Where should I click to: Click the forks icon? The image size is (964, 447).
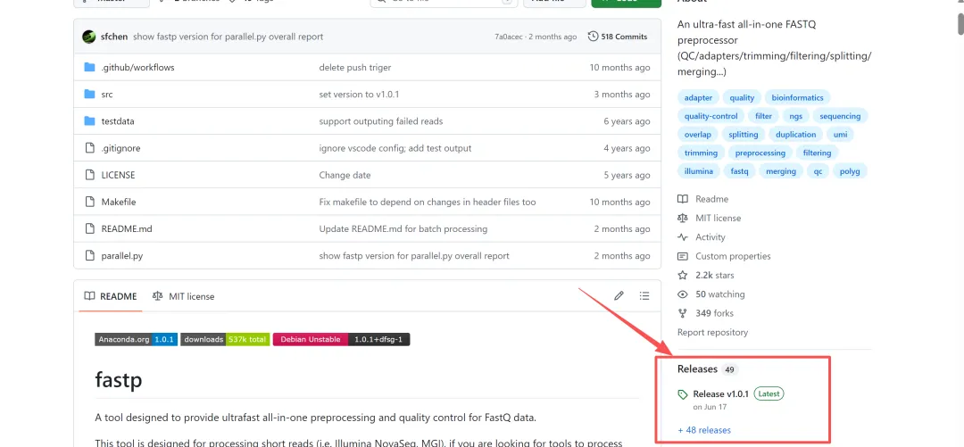[x=683, y=313]
